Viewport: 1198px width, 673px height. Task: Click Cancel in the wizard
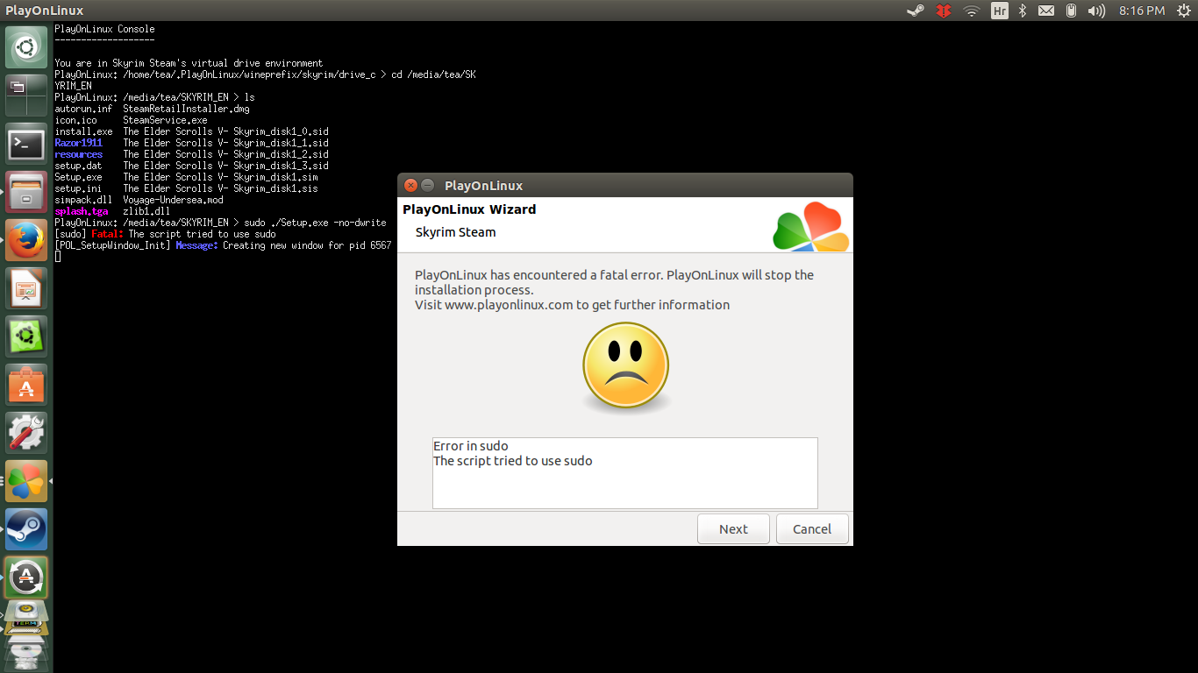point(812,528)
